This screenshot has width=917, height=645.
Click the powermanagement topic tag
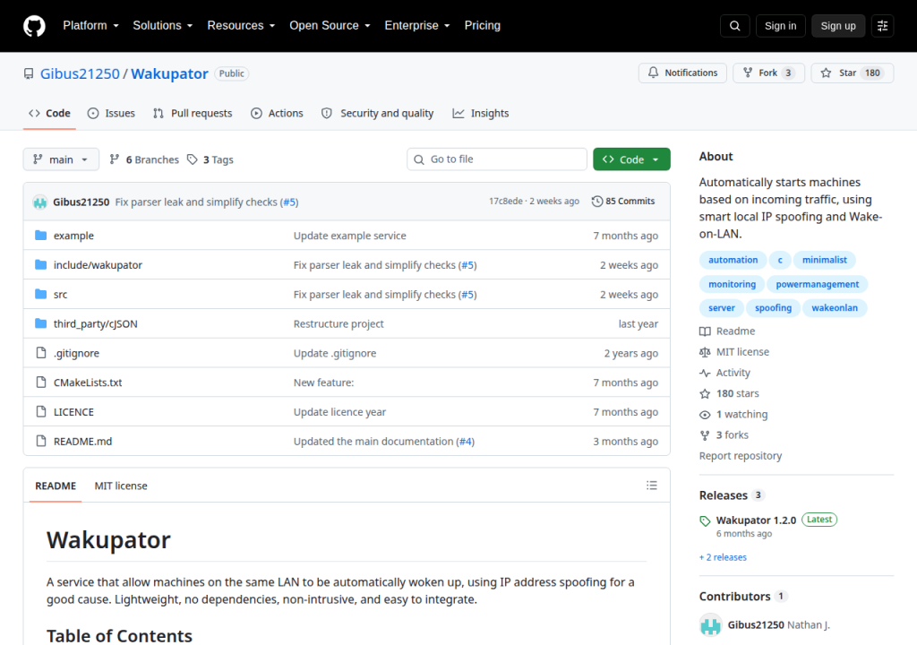(817, 284)
